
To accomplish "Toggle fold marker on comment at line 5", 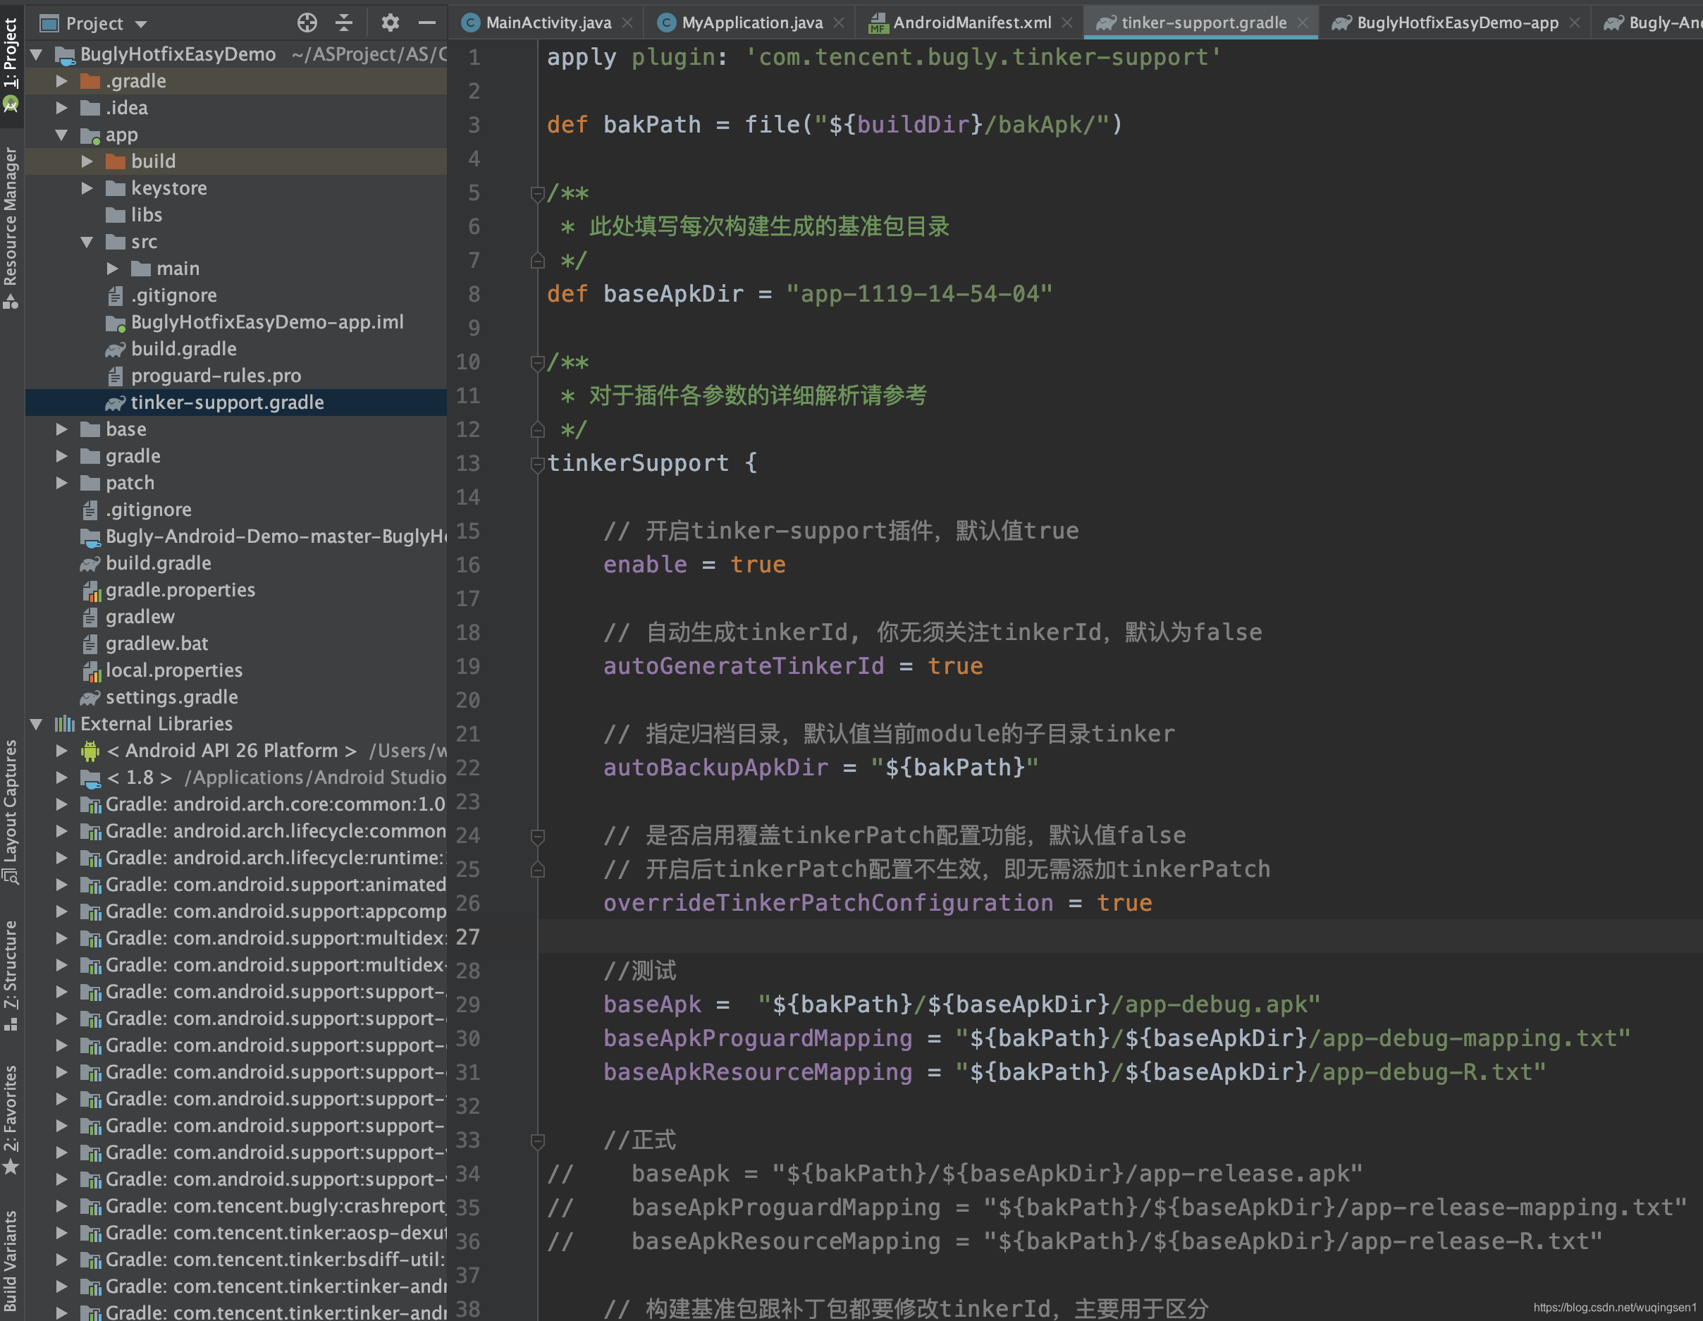I will pos(536,193).
